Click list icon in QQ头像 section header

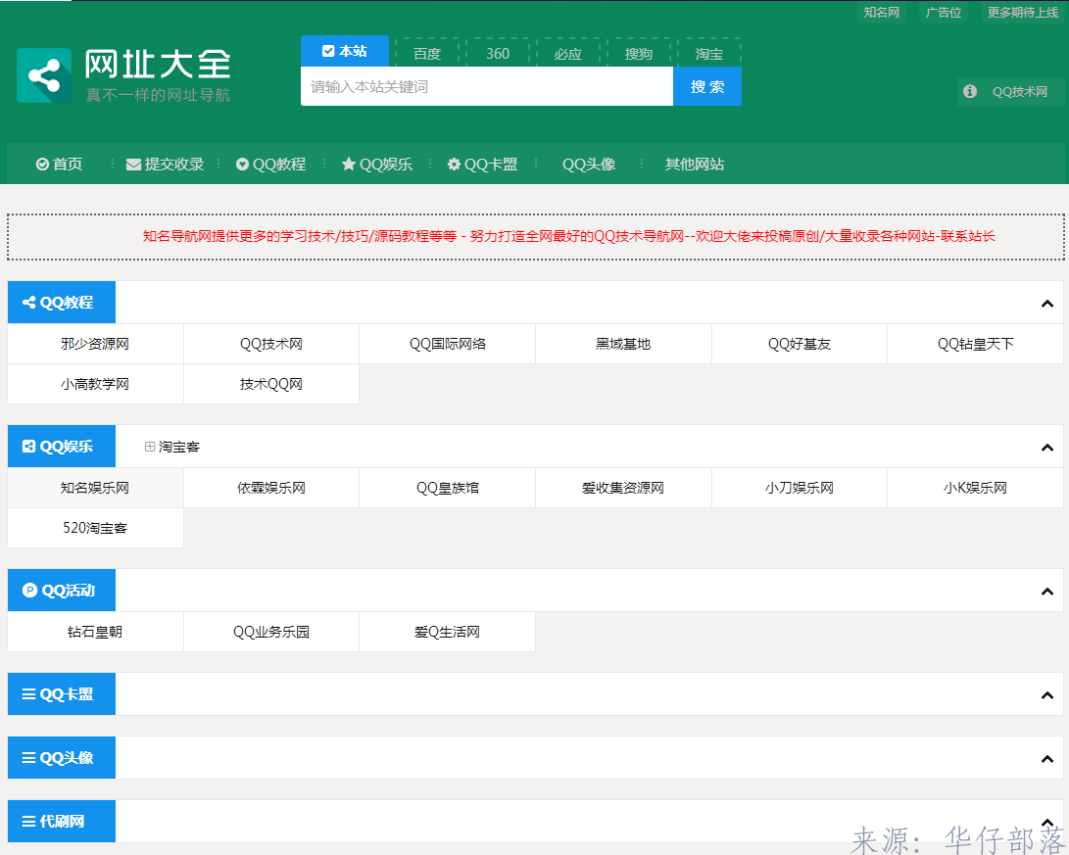(29, 758)
